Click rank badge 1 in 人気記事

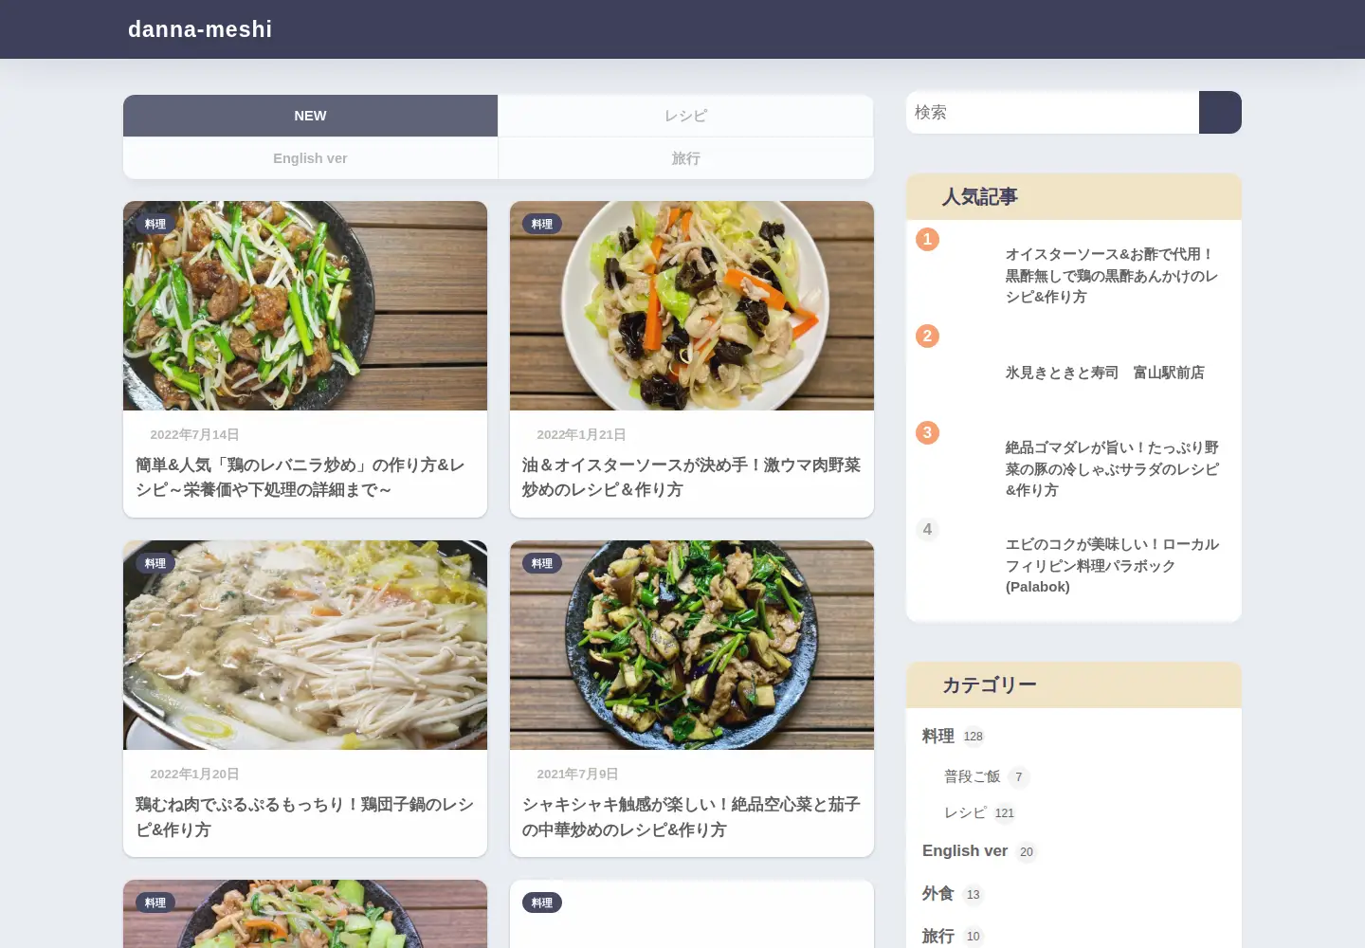tap(927, 239)
